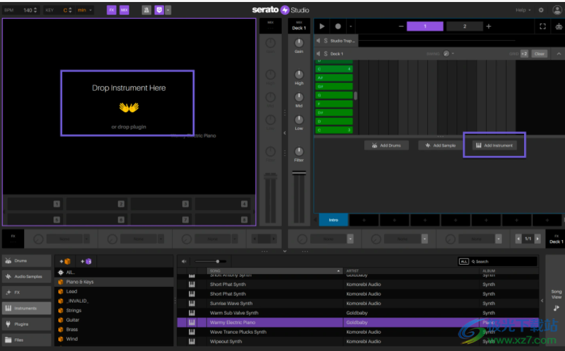Toggle the metronome icon in top bar

click(x=147, y=10)
